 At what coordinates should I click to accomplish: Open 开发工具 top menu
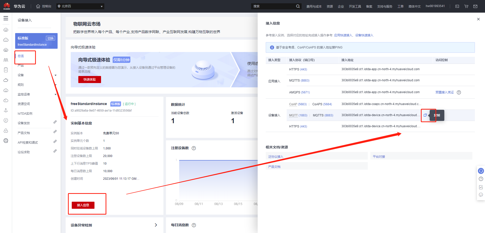[355, 6]
